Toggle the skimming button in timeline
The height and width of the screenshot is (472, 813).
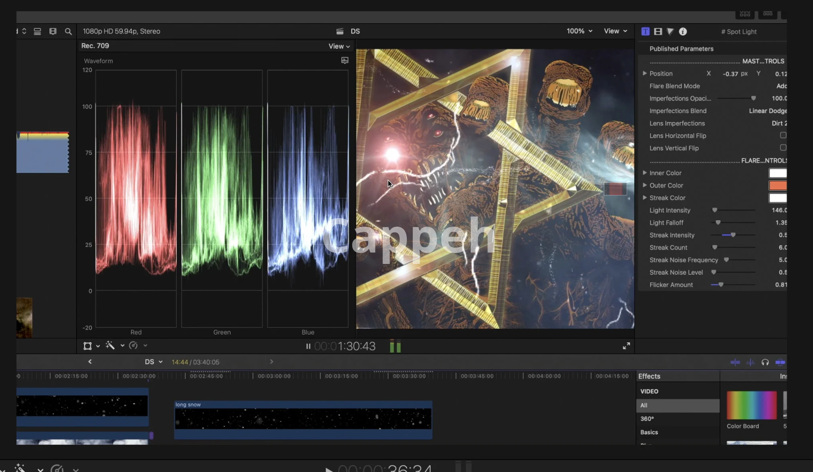click(x=735, y=362)
